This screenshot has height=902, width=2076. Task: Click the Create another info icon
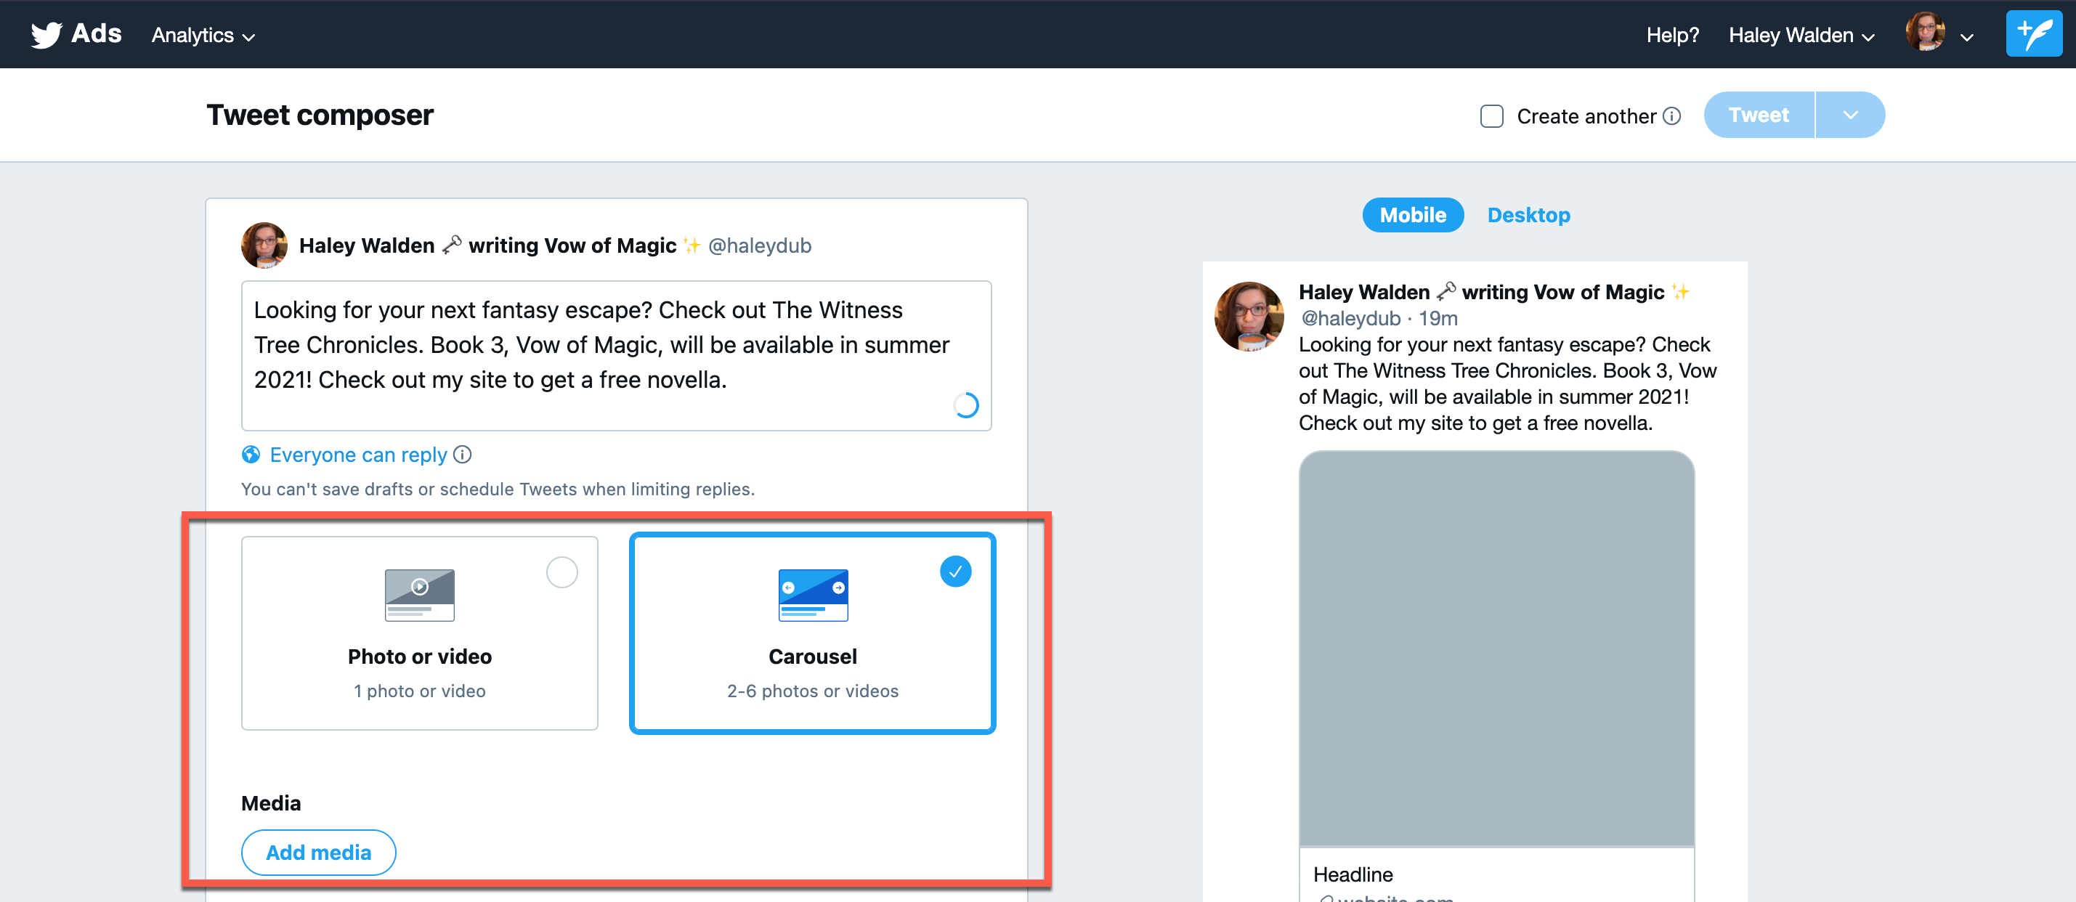click(x=1672, y=116)
